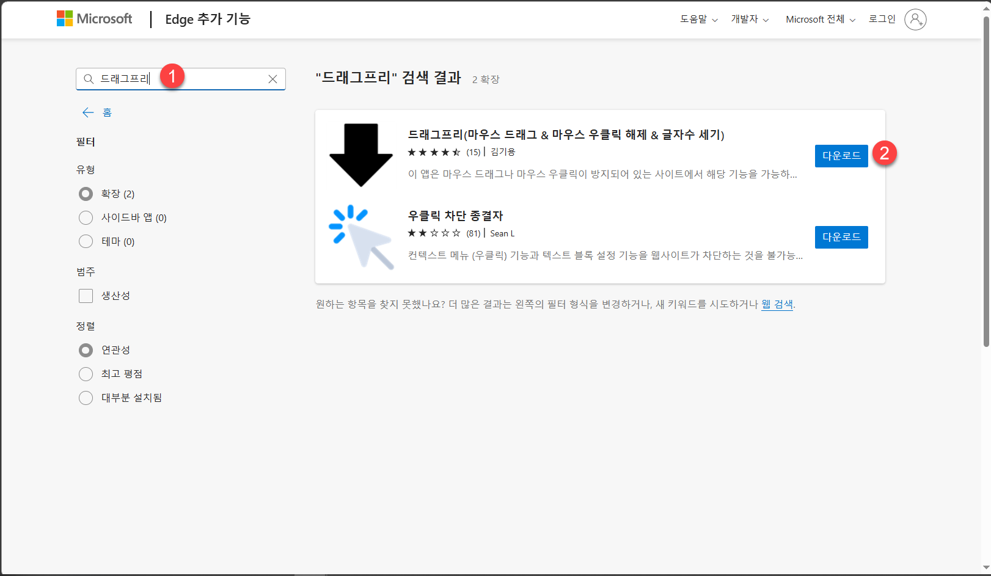The height and width of the screenshot is (576, 991).
Task: Click the user account avatar icon
Action: [x=915, y=20]
